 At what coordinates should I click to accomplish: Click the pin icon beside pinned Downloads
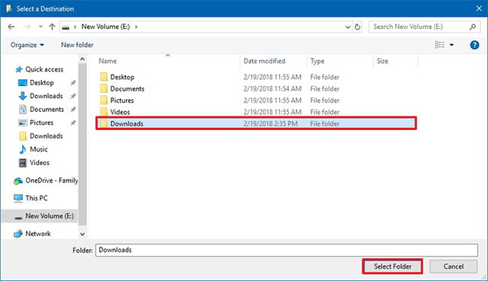point(73,97)
